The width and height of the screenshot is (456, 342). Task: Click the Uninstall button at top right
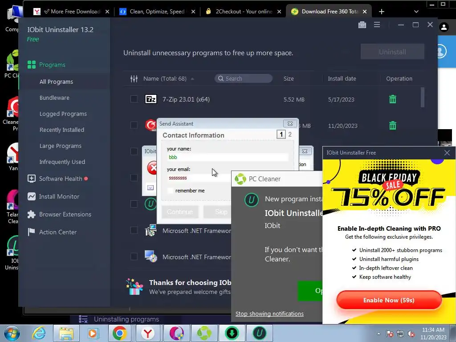392,52
